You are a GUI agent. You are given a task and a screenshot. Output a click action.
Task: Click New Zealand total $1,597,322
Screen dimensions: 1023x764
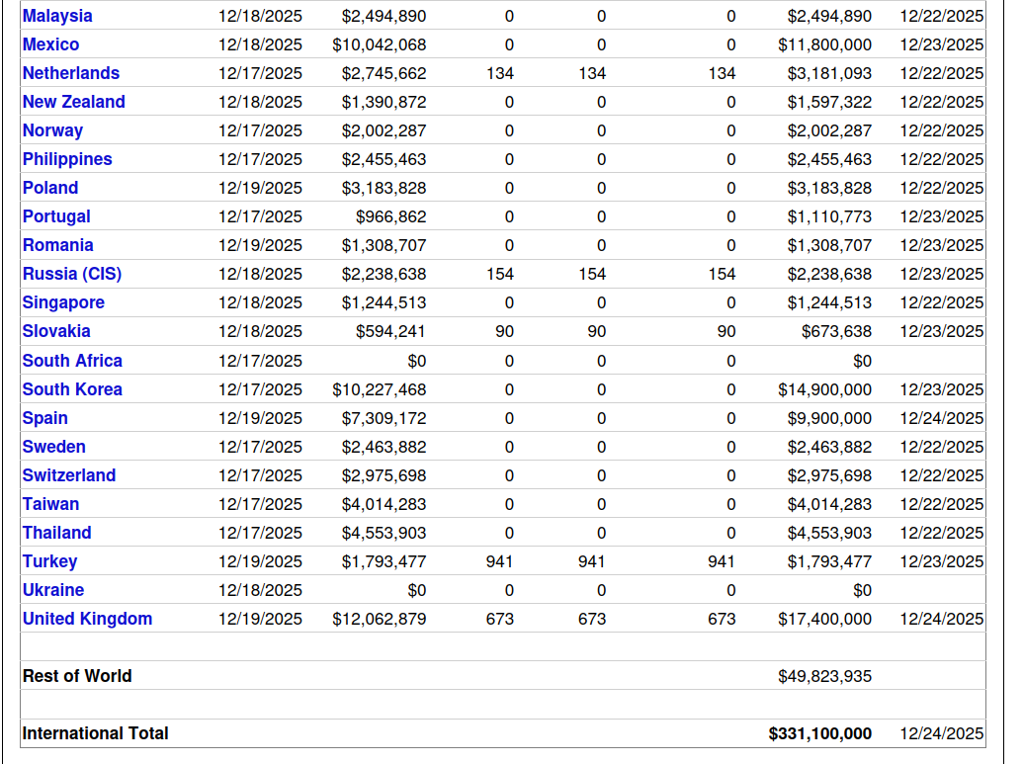[x=829, y=103]
